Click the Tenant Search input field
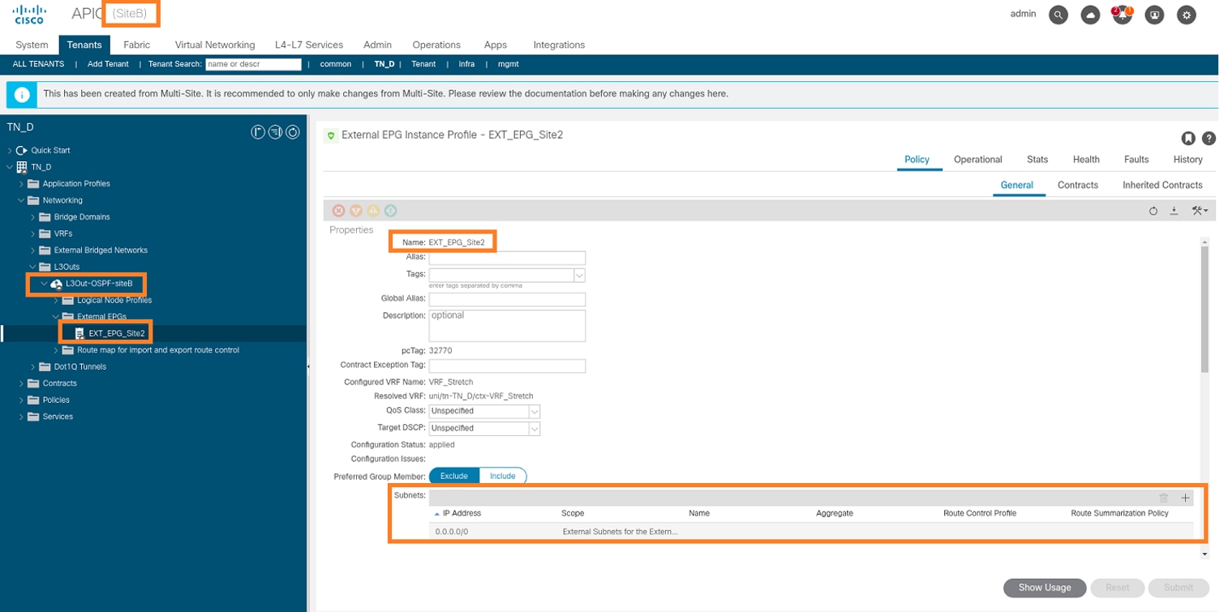Screen dimensions: 1220x612 tap(254, 65)
